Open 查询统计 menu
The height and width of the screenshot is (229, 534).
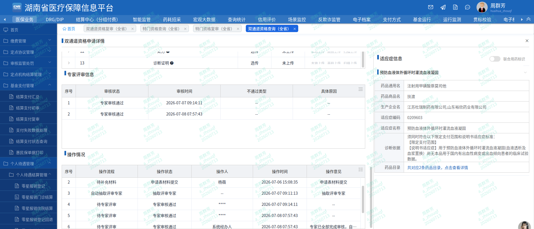237,20
